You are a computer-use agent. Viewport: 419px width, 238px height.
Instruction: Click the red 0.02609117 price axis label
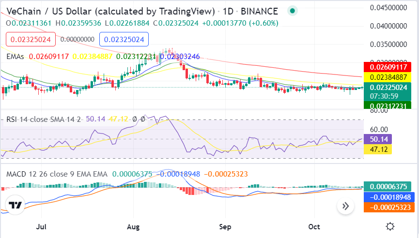click(388, 67)
